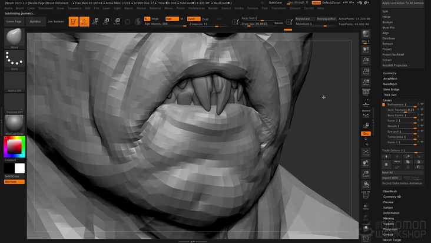Expand the FiberMesh section
431x243 pixels.
coord(390,191)
